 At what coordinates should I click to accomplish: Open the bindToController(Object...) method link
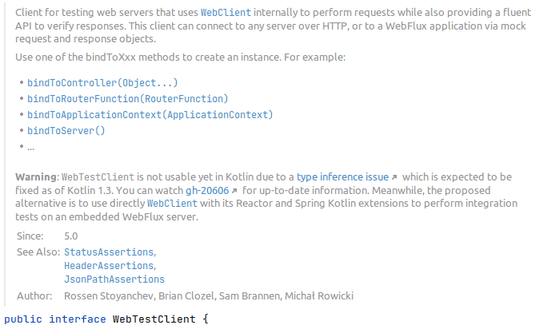coord(102,83)
